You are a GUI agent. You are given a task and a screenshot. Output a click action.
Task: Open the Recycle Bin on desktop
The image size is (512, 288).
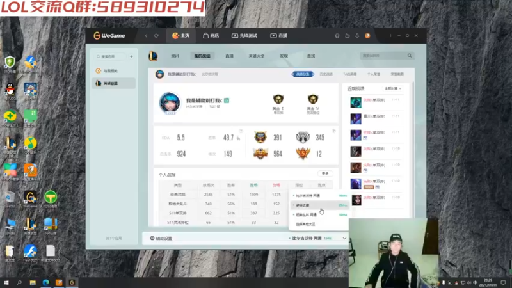pos(10,199)
